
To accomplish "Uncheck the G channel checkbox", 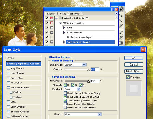I will 73,85.
